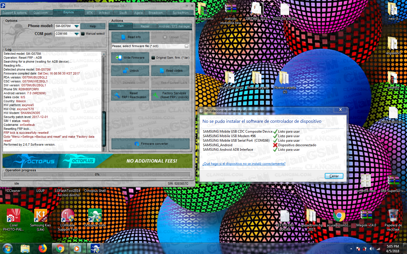Open the SR4-SuperSU archive icon
Image resolution: width=407 pixels, height=254 pixels.
[393, 183]
